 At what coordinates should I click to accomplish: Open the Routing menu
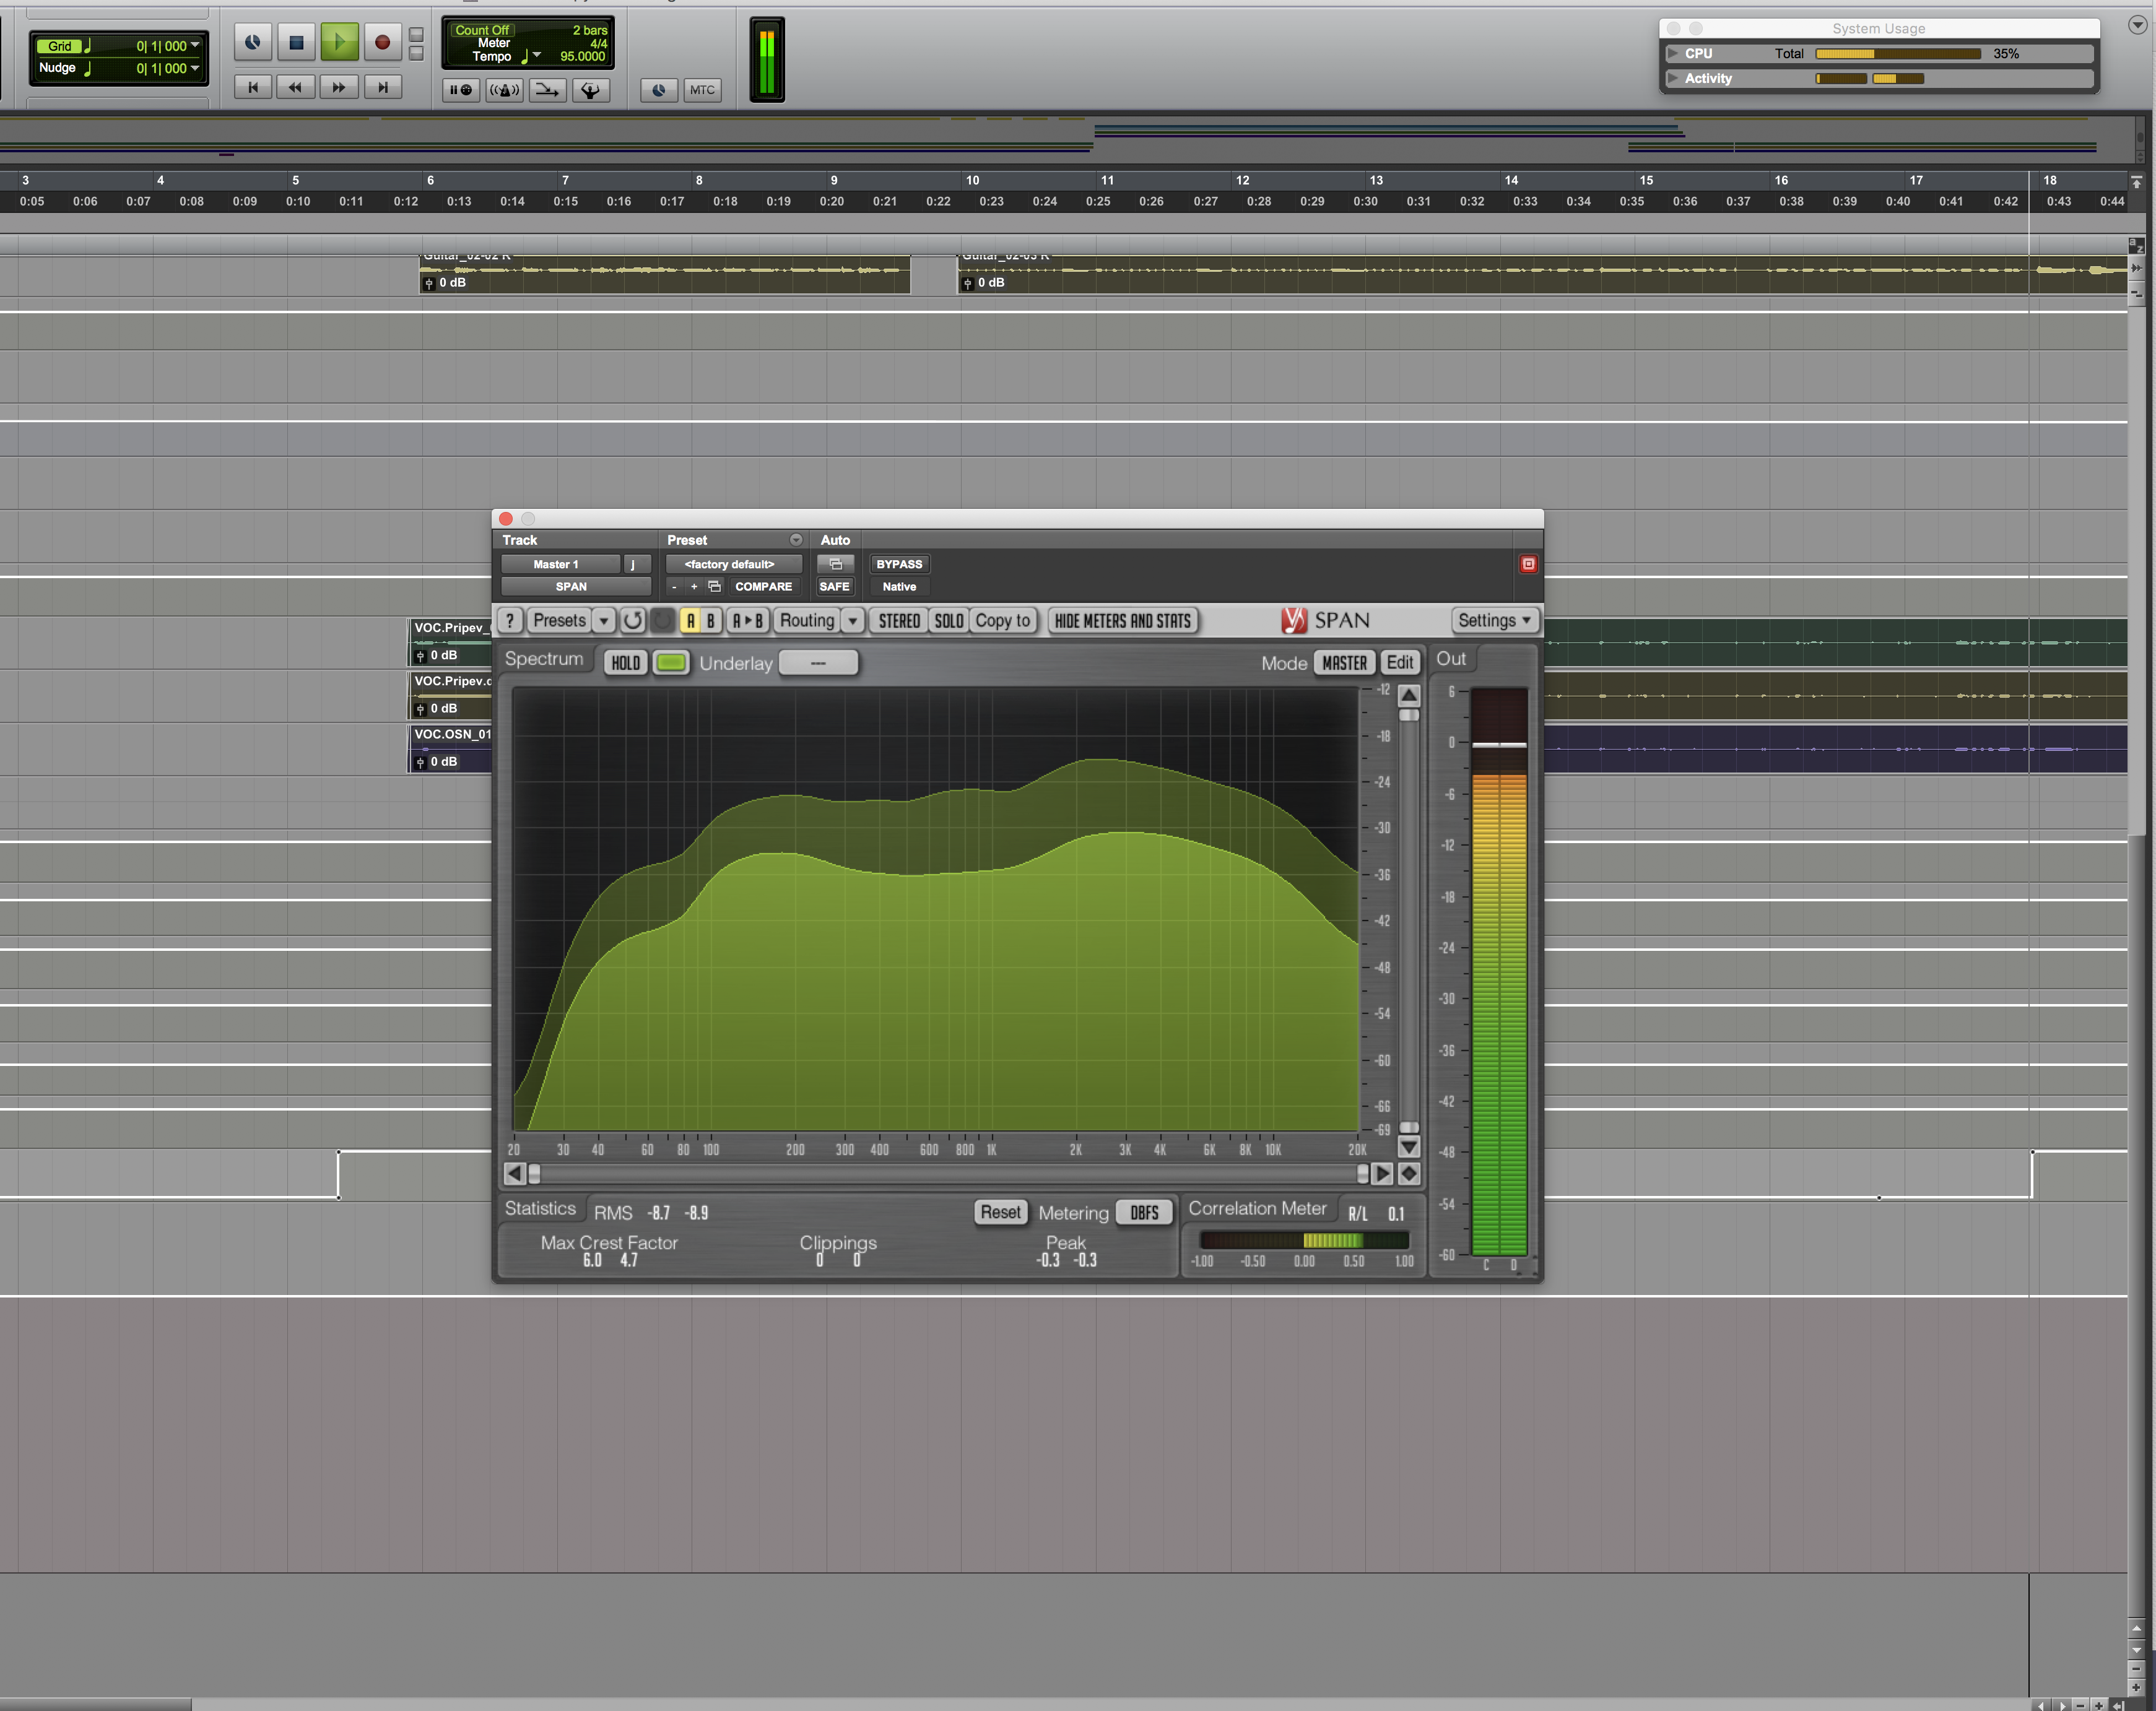[806, 621]
